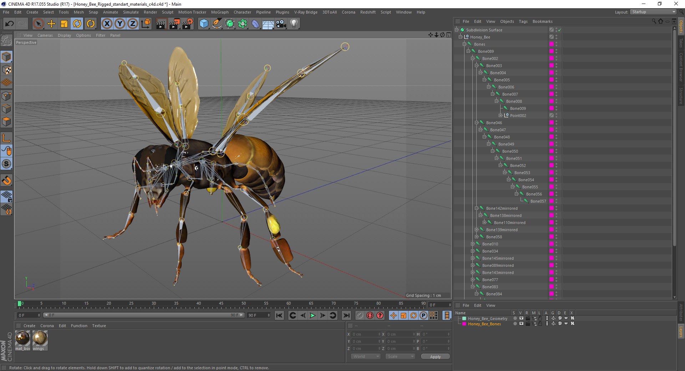685x371 pixels.
Task: Click the magnet tool icon
Action: pyautogui.click(x=7, y=181)
